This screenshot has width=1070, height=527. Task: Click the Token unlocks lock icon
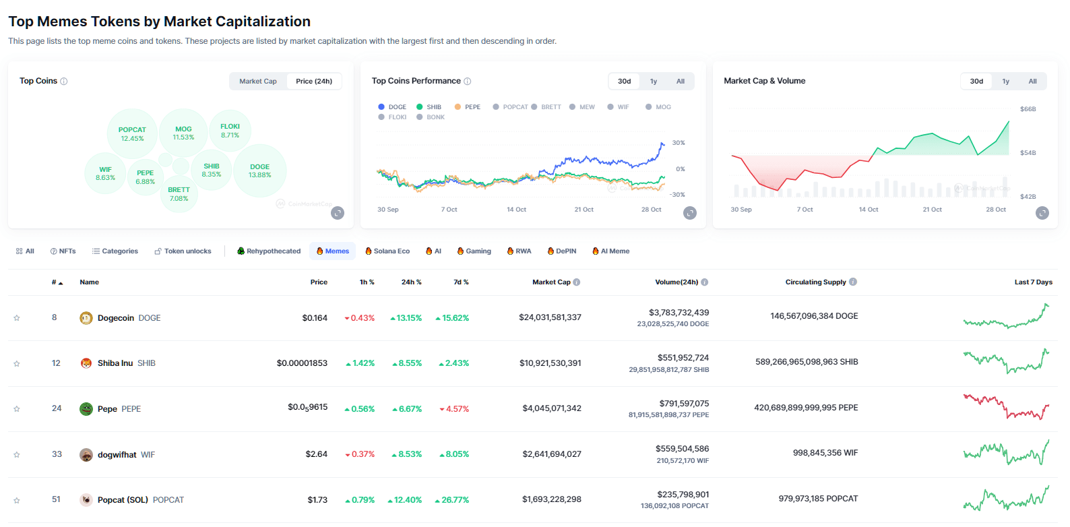pyautogui.click(x=158, y=251)
